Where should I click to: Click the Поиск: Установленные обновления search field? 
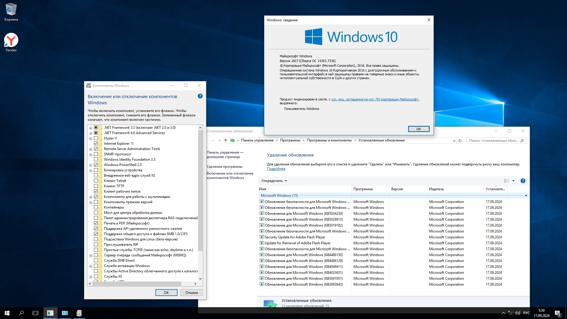coord(493,141)
